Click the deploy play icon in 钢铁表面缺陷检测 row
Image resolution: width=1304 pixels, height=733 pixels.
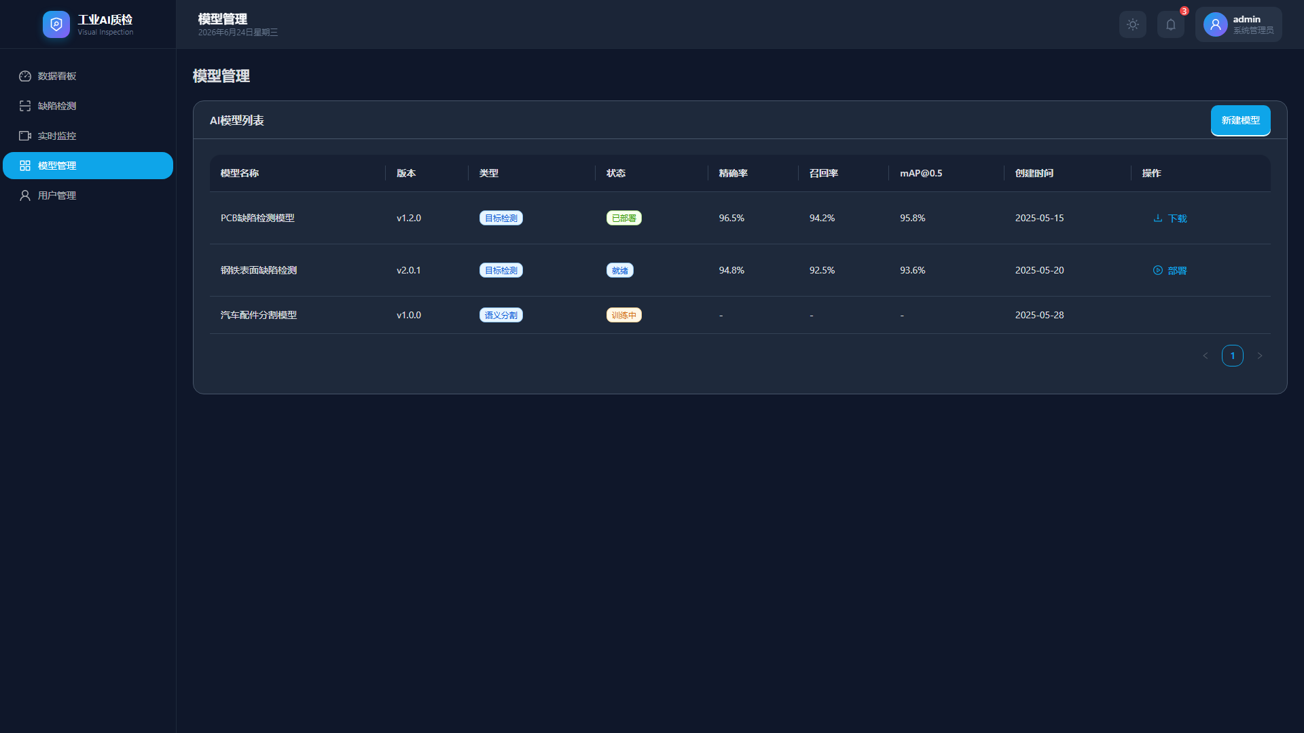point(1158,270)
